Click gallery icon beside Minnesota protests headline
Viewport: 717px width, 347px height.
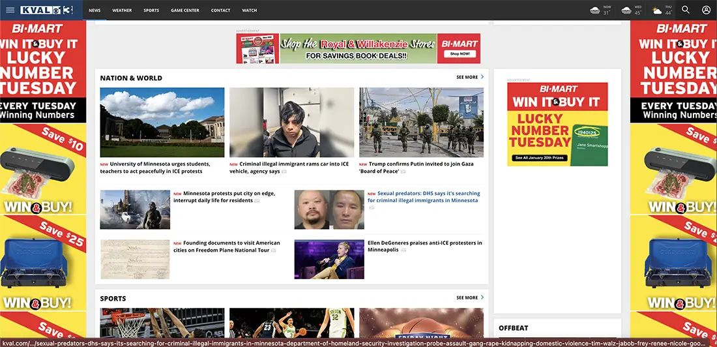click(x=257, y=201)
